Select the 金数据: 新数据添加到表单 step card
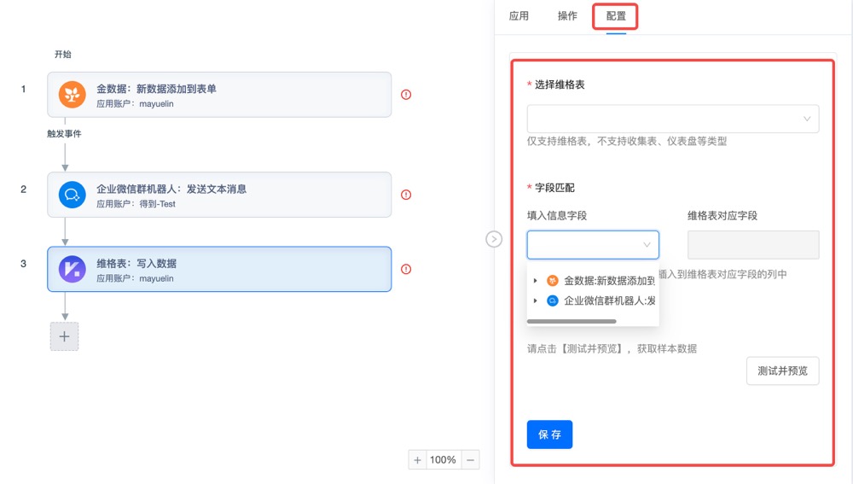Screen dimensions: 853x484 pos(219,95)
